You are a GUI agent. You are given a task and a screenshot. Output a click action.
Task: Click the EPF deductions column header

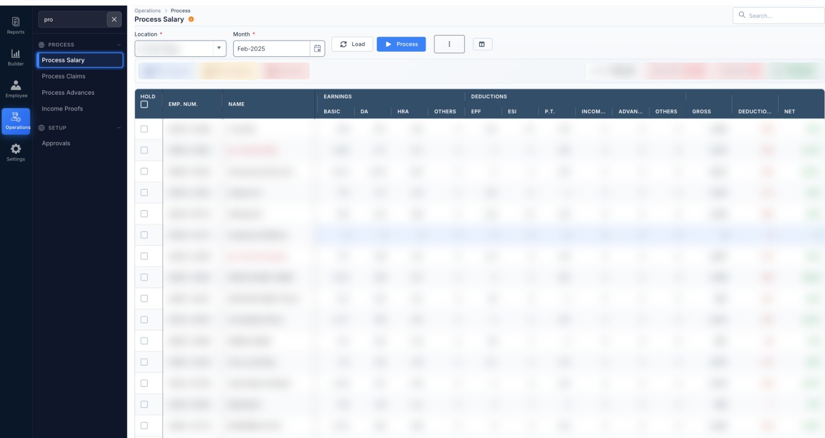click(x=476, y=111)
